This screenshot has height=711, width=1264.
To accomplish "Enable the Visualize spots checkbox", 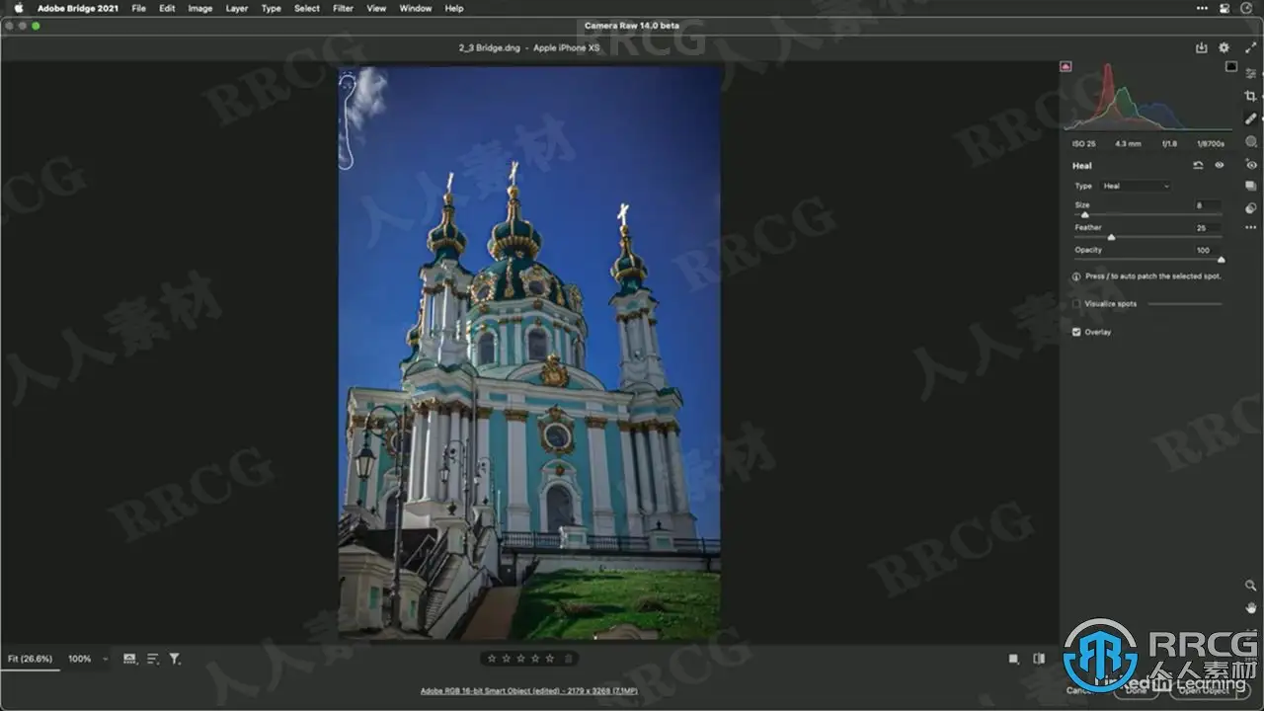I will coord(1076,304).
